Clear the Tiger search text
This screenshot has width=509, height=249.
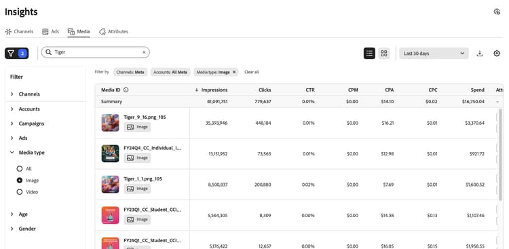[x=144, y=52]
